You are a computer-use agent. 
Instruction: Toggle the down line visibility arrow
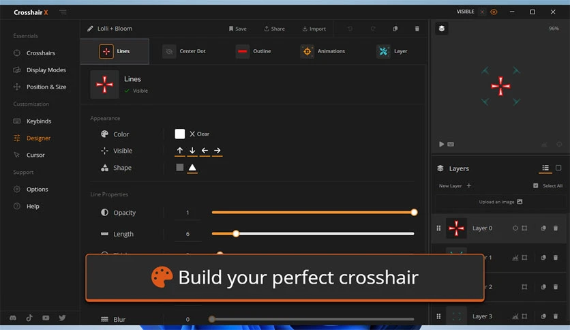click(192, 151)
